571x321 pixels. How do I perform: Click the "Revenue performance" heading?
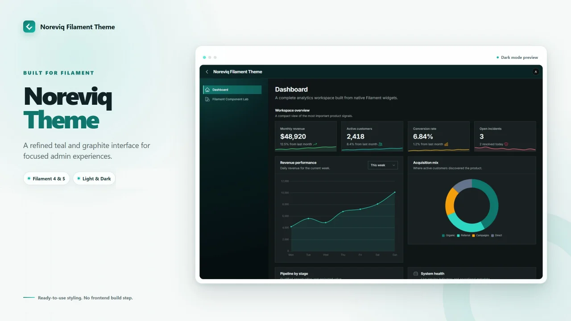click(x=298, y=163)
